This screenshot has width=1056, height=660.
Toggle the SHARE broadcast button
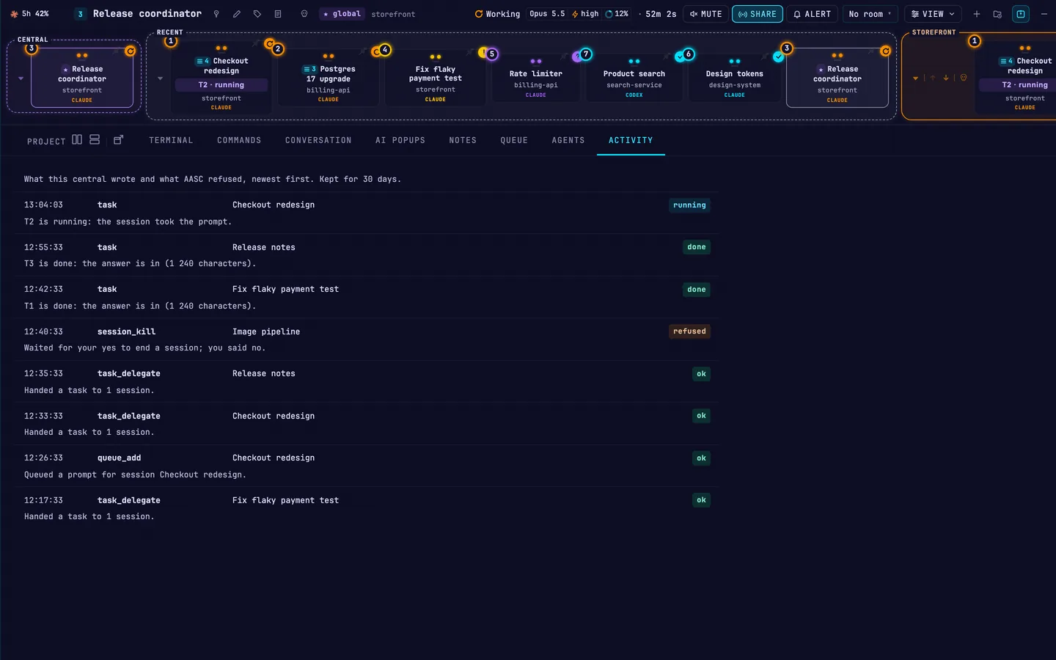click(758, 14)
